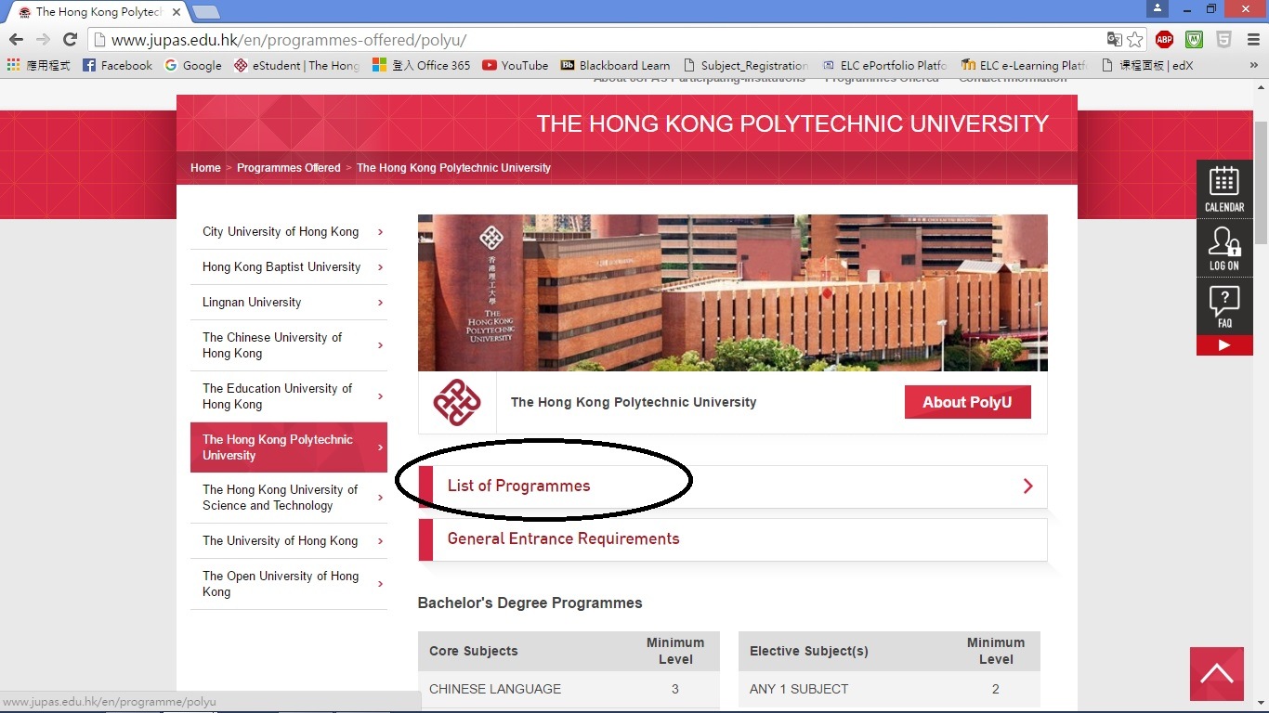This screenshot has width=1269, height=713.
Task: Open a new browser tab
Action: [205, 12]
